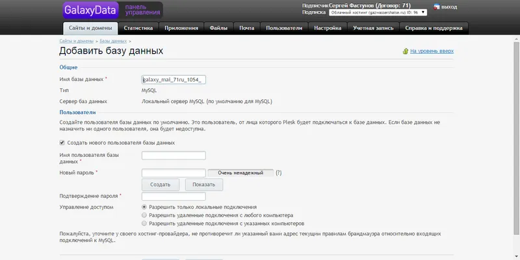The width and height of the screenshot is (520, 260).
Task: Select 'Разрешить удаленные подключения с любого компьютера'
Action: coord(144,215)
